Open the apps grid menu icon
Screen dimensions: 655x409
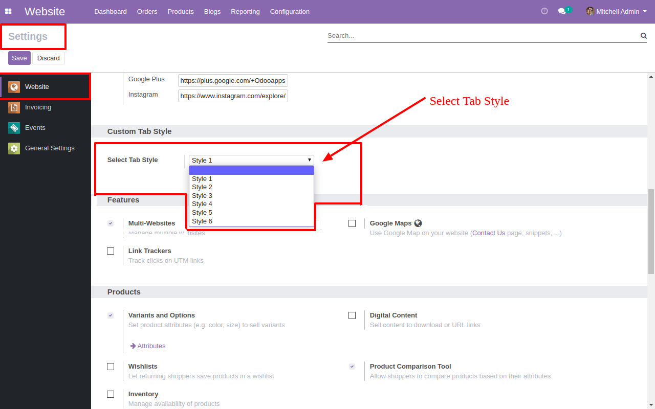tap(8, 11)
